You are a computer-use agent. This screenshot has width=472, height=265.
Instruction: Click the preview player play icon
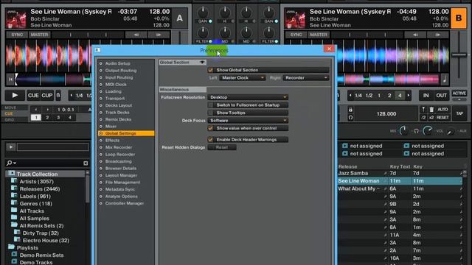tap(11, 147)
